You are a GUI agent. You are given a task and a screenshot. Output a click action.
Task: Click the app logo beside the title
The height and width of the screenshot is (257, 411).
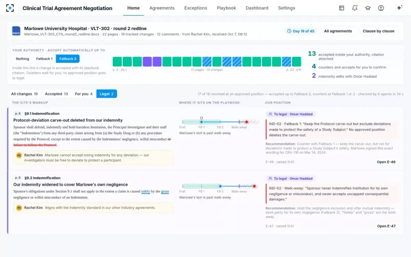click(10, 8)
